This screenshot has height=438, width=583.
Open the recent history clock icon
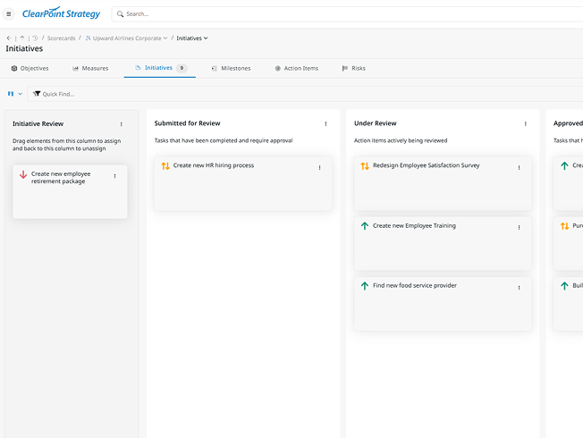[x=36, y=38]
